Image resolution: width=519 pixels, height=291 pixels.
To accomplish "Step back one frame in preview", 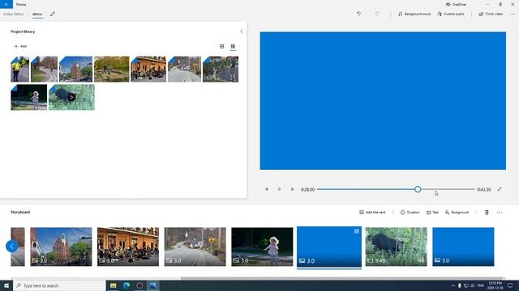I will (267, 189).
